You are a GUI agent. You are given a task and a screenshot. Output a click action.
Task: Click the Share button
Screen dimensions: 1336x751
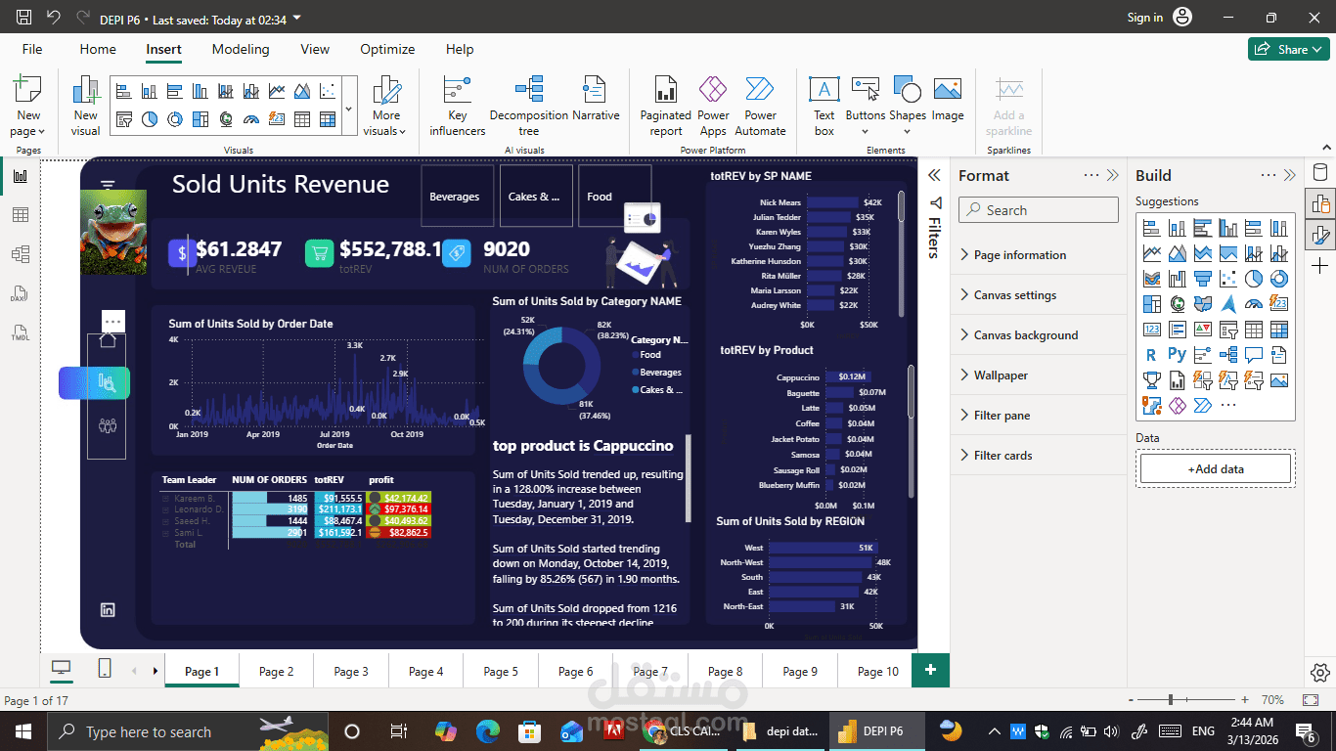tap(1288, 49)
